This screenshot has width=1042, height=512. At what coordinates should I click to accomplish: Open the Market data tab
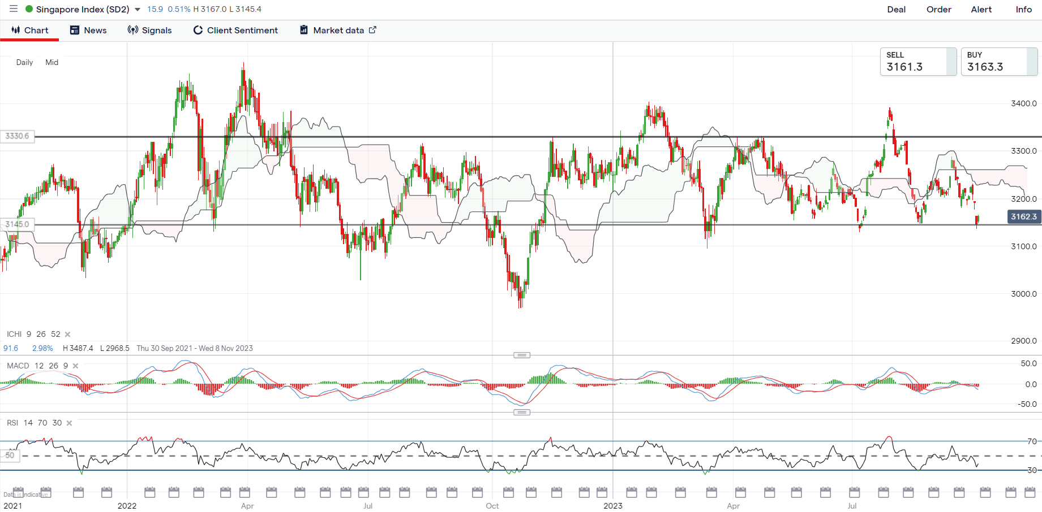(x=338, y=31)
